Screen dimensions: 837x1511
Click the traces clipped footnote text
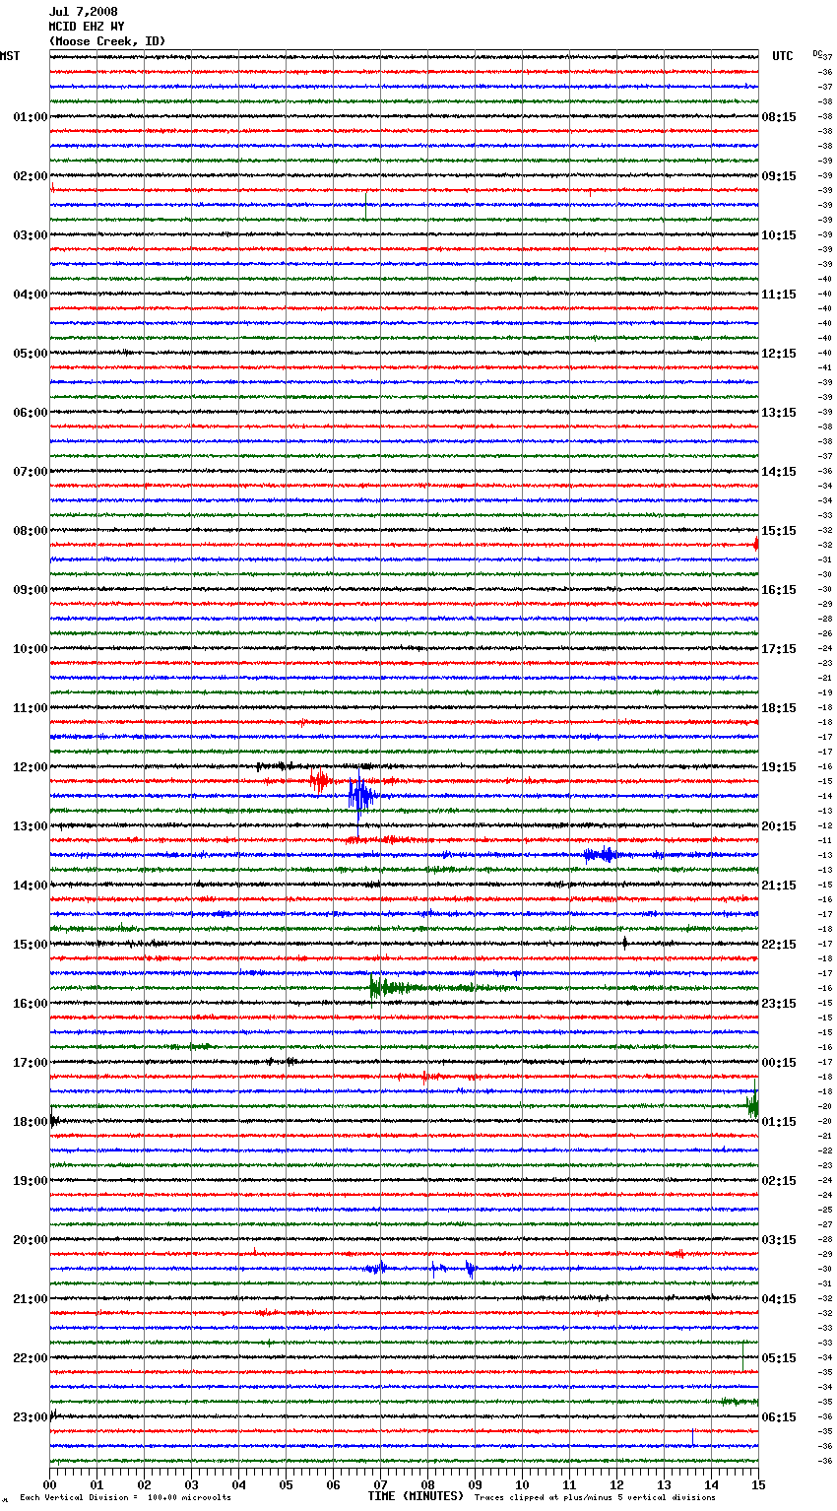pos(595,1497)
